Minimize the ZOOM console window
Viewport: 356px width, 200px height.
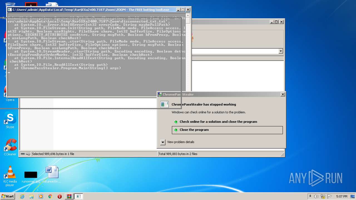[178, 10]
